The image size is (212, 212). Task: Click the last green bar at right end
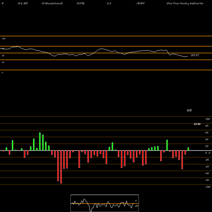click(188, 149)
